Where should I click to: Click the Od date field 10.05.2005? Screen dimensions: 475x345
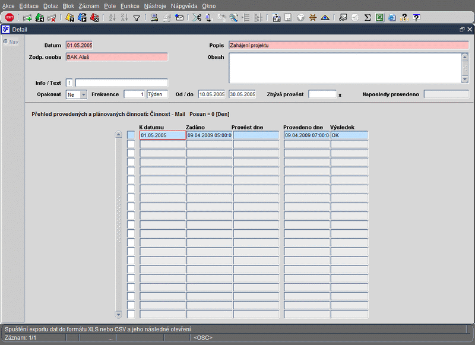click(211, 94)
